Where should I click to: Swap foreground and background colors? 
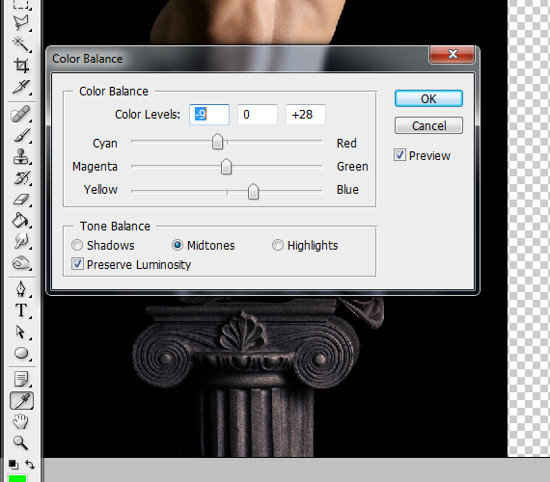pyautogui.click(x=30, y=465)
